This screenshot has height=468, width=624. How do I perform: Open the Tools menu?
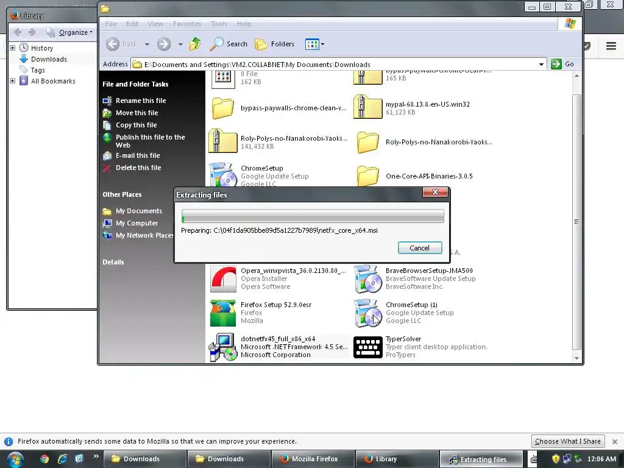tap(219, 24)
